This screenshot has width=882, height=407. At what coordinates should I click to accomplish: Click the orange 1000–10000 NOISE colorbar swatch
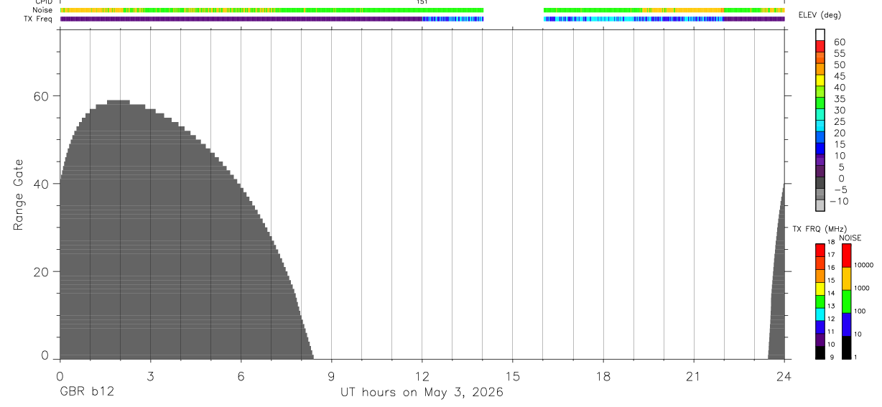click(x=846, y=279)
